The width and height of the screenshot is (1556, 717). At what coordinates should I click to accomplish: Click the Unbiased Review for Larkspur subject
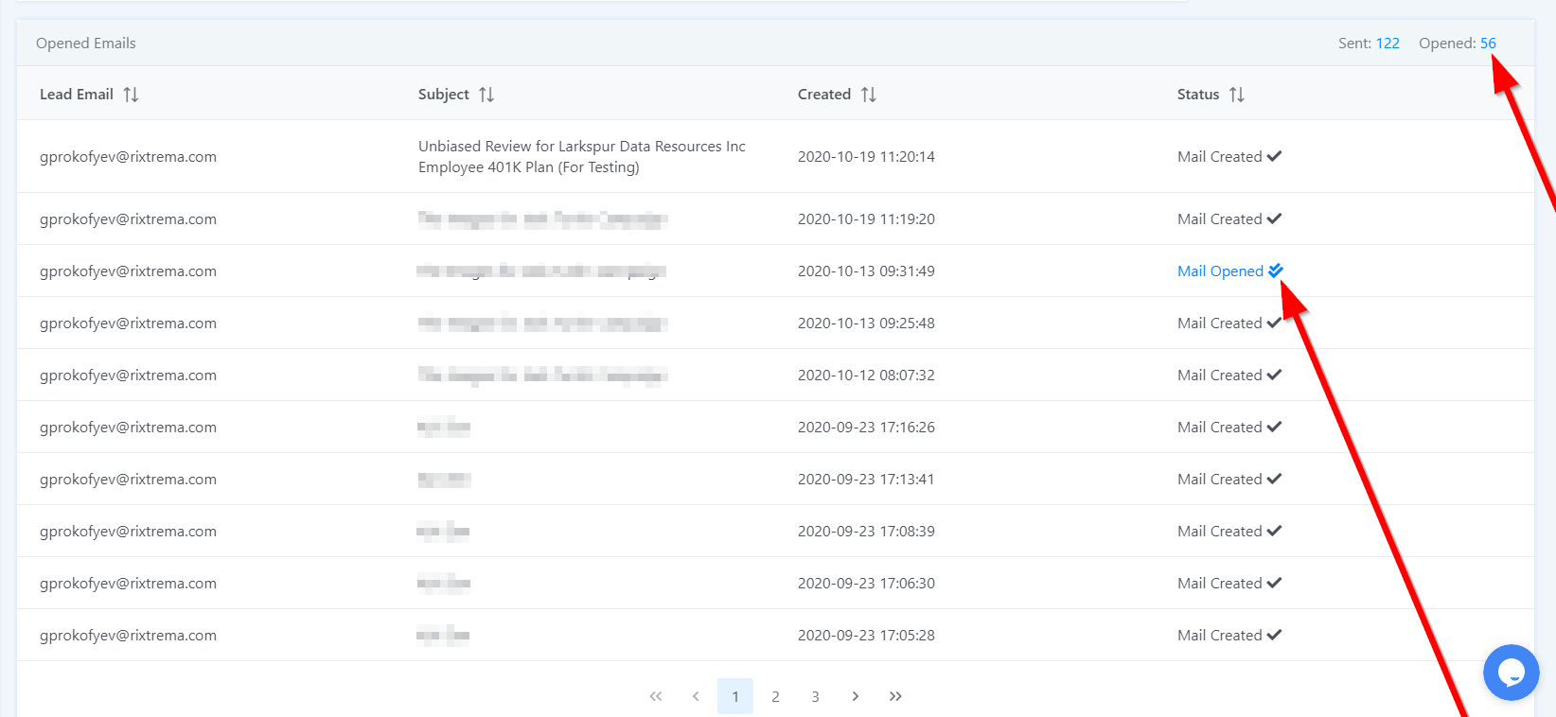click(x=581, y=157)
